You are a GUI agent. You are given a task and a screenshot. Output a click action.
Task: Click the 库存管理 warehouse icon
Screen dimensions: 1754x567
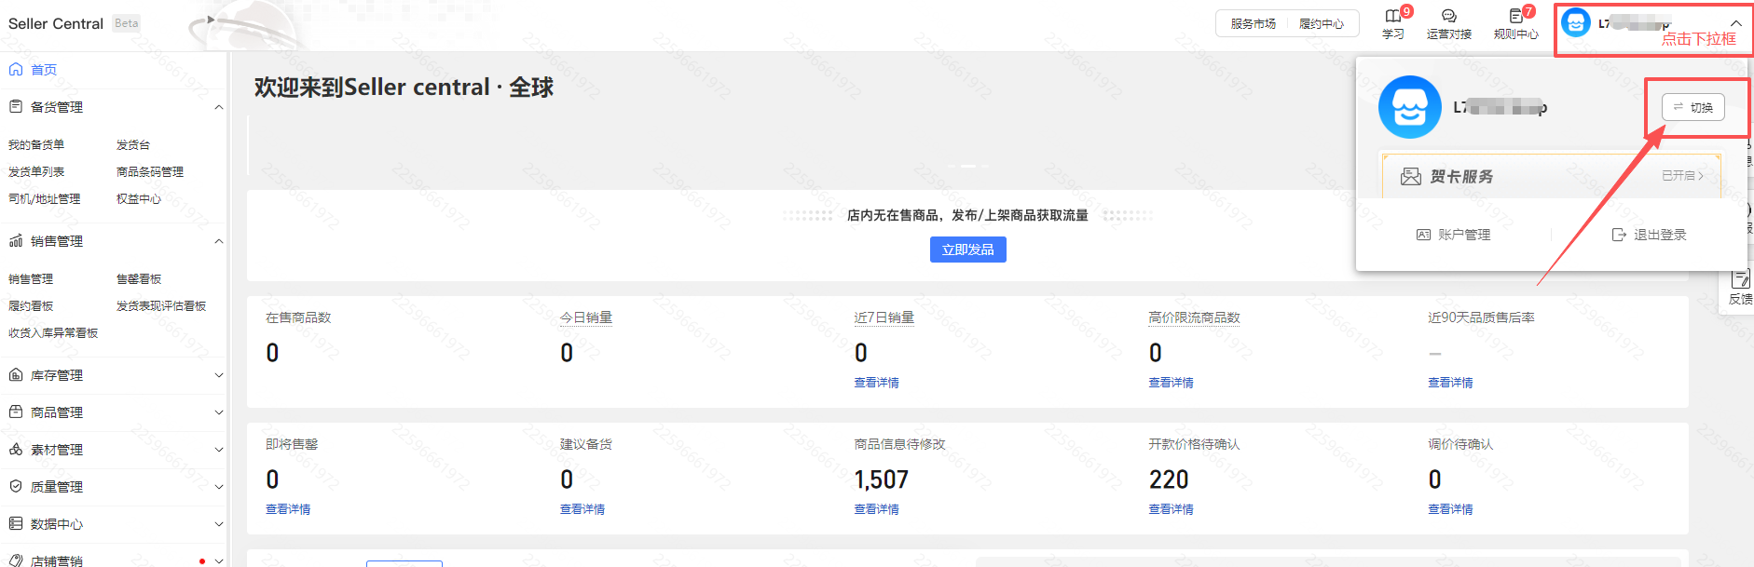tap(16, 375)
